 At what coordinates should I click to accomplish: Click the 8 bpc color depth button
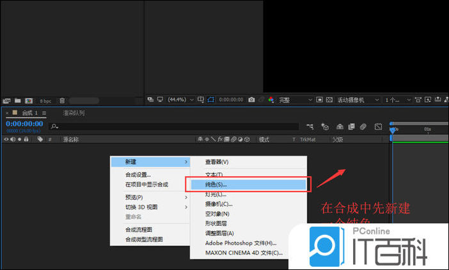click(x=45, y=101)
